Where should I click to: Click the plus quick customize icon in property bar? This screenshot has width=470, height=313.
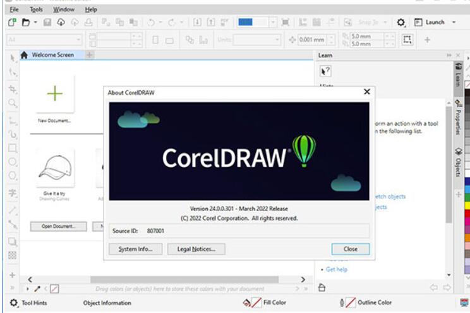(427, 40)
